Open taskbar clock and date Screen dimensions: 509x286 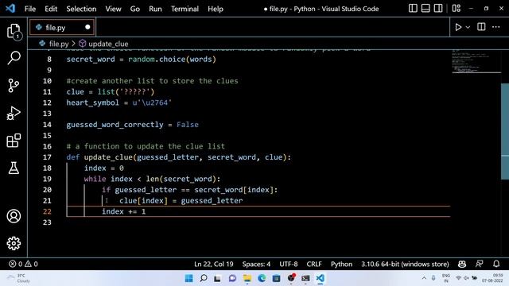coord(492,278)
